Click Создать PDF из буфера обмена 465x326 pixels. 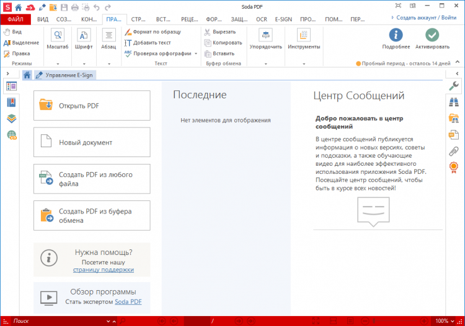pyautogui.click(x=92, y=216)
